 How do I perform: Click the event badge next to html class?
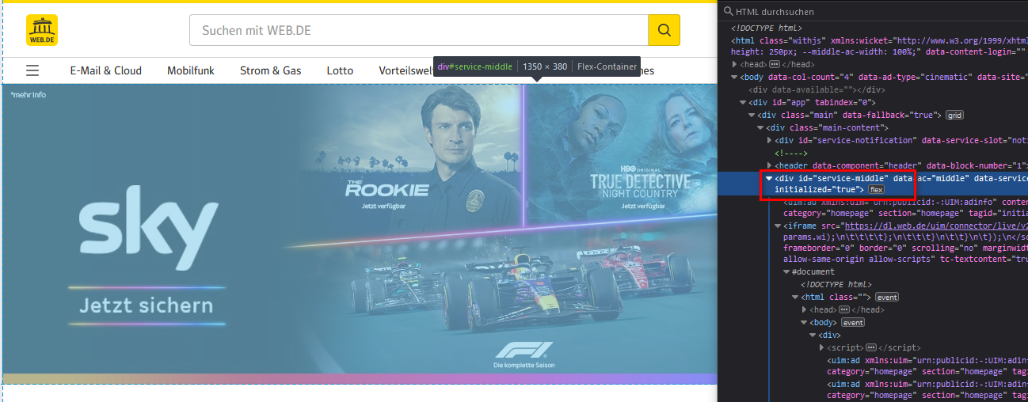887,297
